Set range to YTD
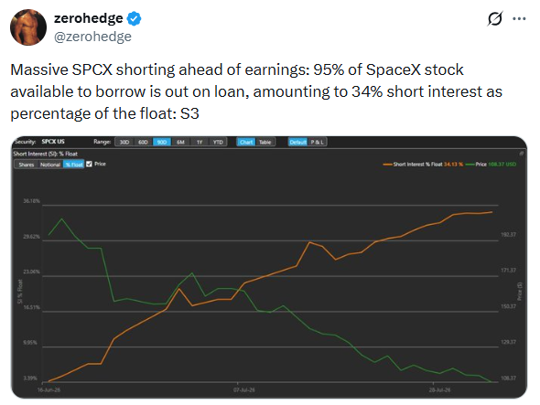The image size is (540, 405). 218,142
